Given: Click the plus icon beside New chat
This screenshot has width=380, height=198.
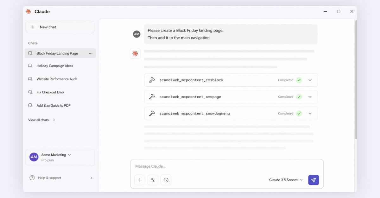Looking at the screenshot, I should click(33, 27).
